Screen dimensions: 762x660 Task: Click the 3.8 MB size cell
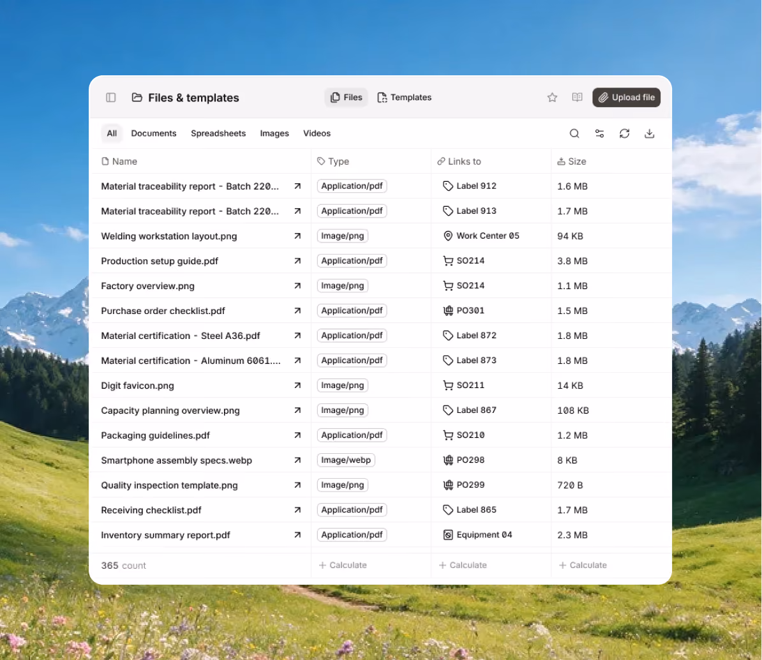pyautogui.click(x=572, y=261)
